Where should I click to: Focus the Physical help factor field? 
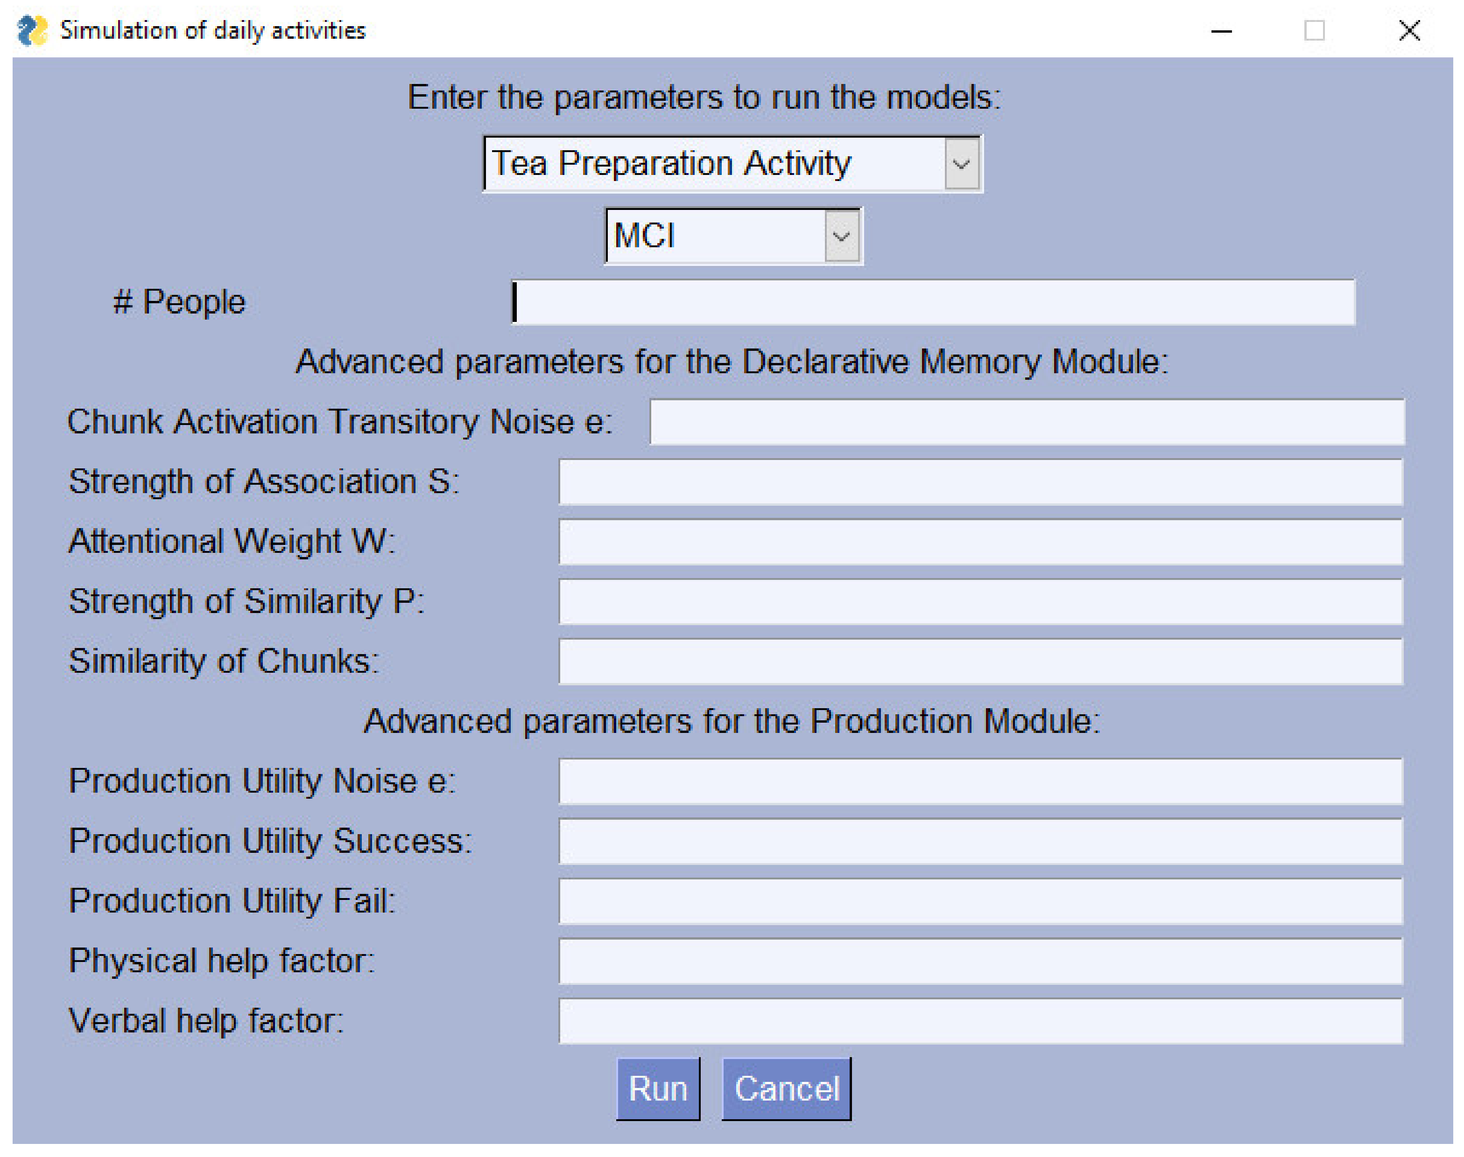[x=980, y=961]
